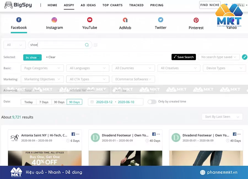Expand ECommerce Softwares dropdown
248x179 pixels.
pyautogui.click(x=133, y=79)
